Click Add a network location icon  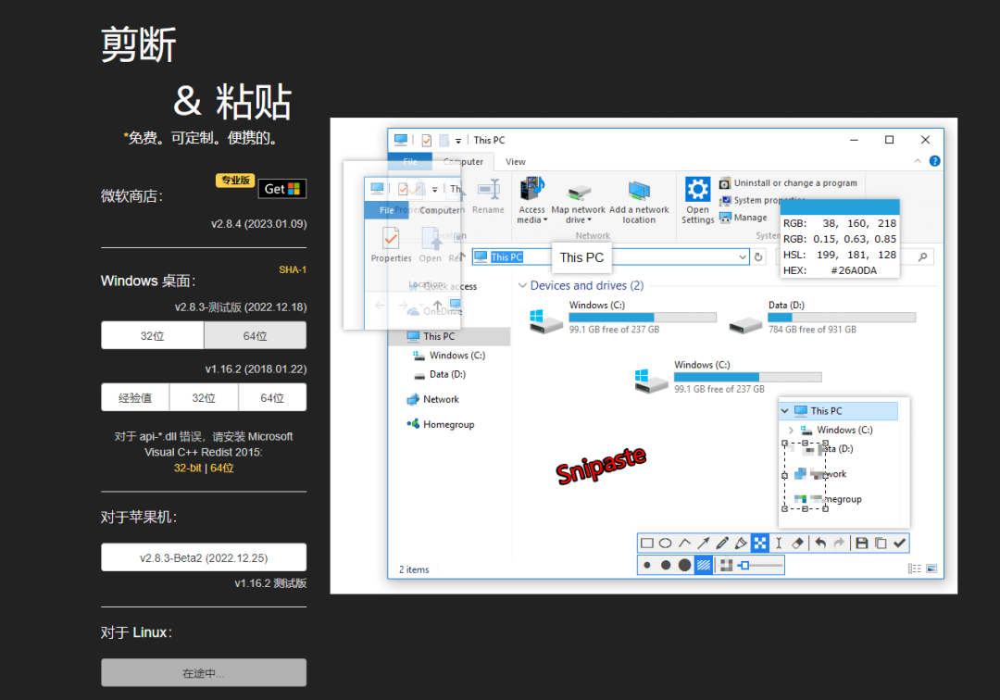click(x=639, y=190)
